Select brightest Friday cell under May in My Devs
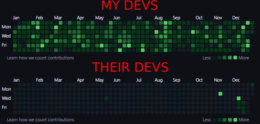Screen dimensions: 260x124 coord(102,45)
